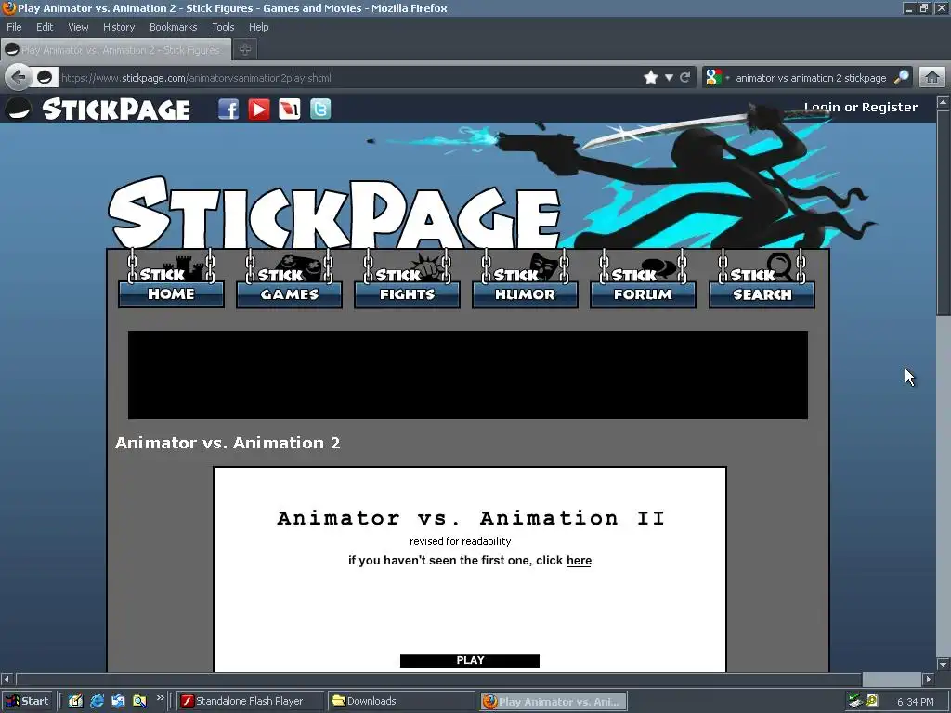Open search engine selector dropdown

point(716,78)
